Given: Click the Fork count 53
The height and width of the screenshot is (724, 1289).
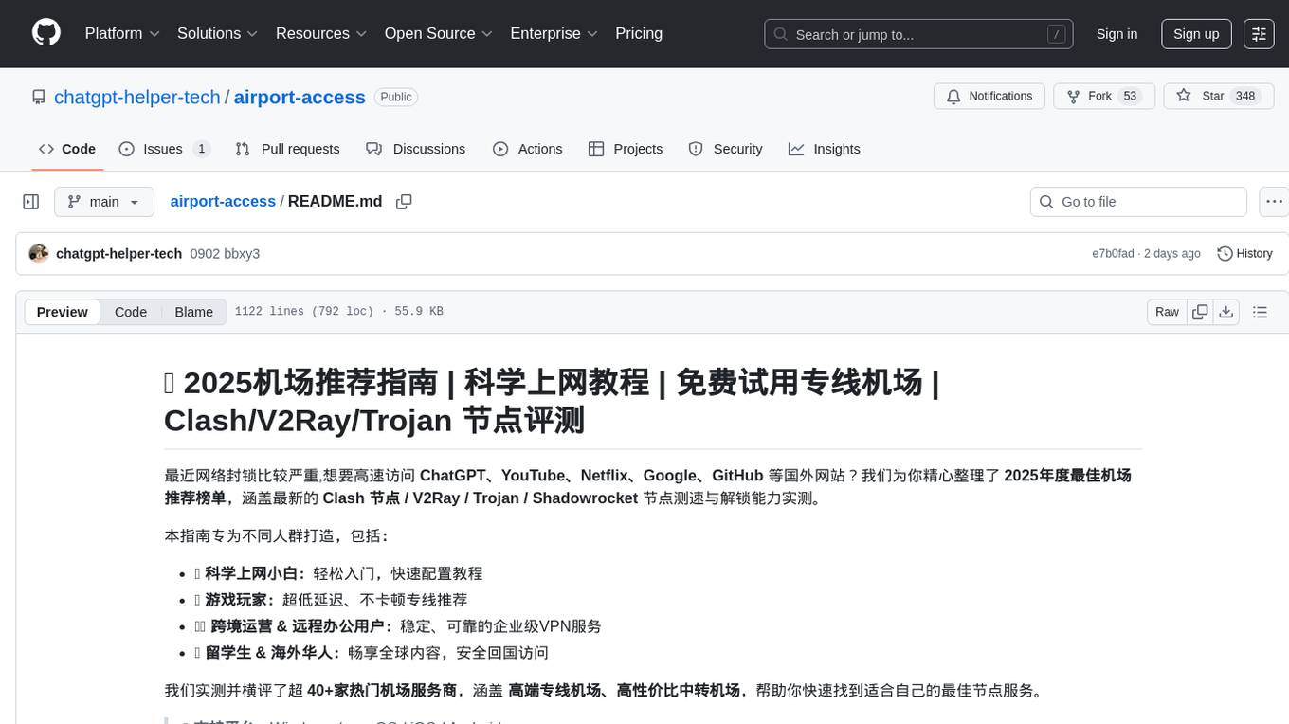Looking at the screenshot, I should click(x=1129, y=97).
